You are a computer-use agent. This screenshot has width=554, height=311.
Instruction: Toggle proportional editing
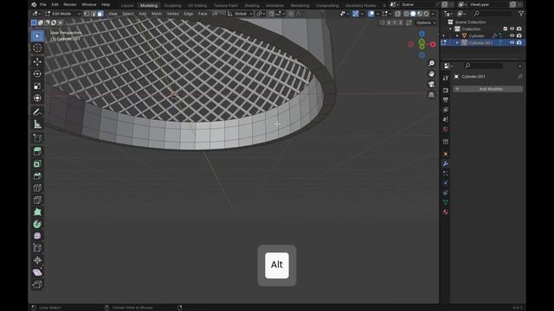pyautogui.click(x=291, y=14)
